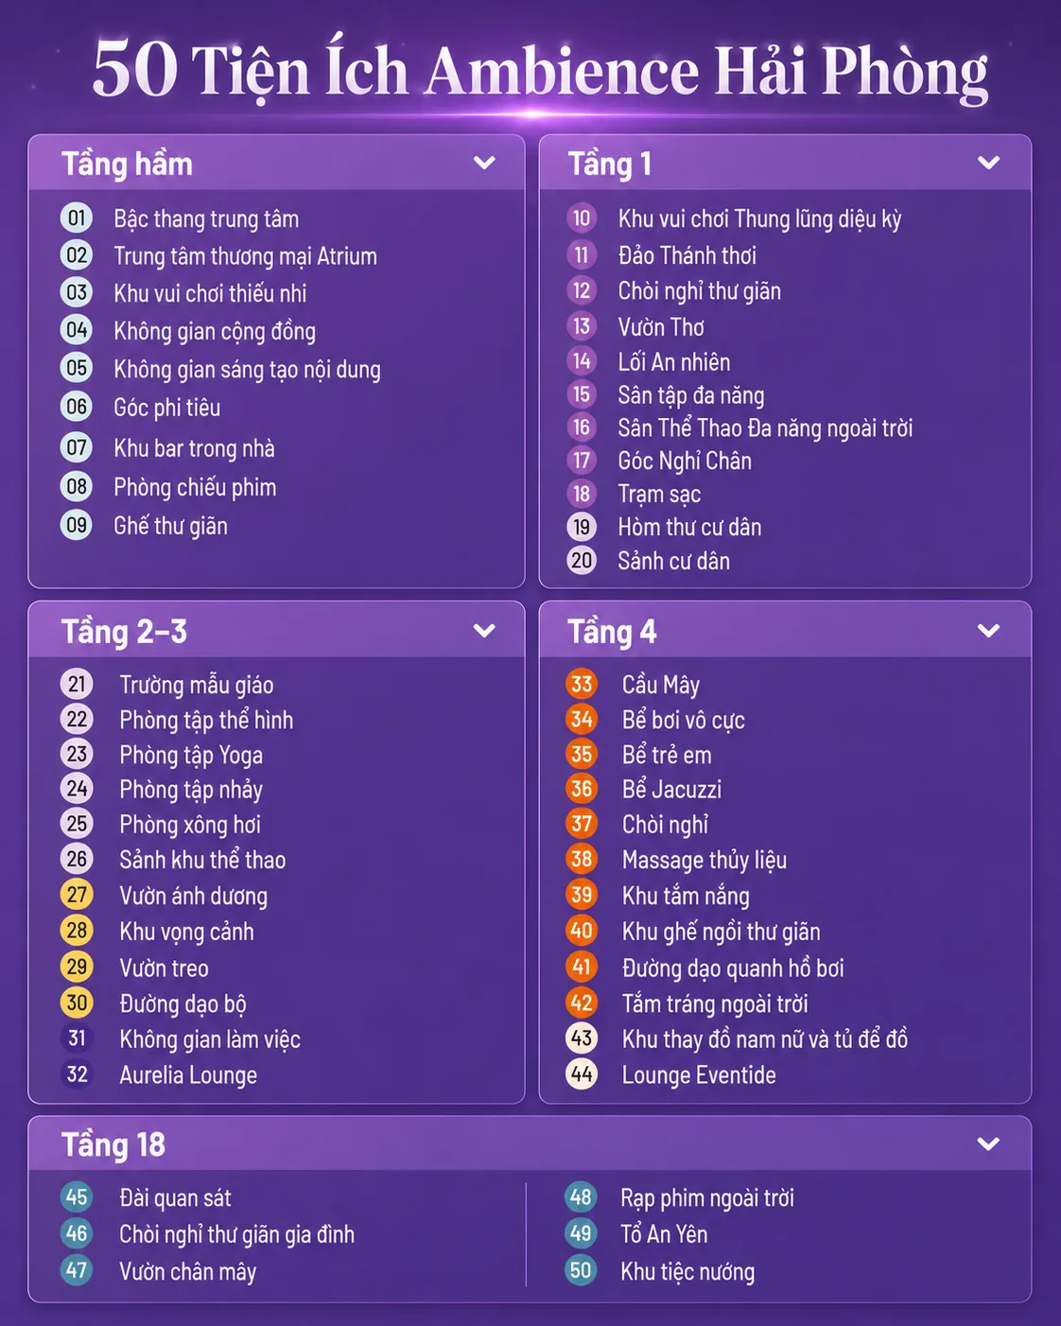Click the dark 32 badge for Aurelia Lounge
Screen dimensions: 1061x1326
click(x=77, y=1074)
